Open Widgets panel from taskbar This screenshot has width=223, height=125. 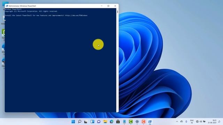coord(92,122)
